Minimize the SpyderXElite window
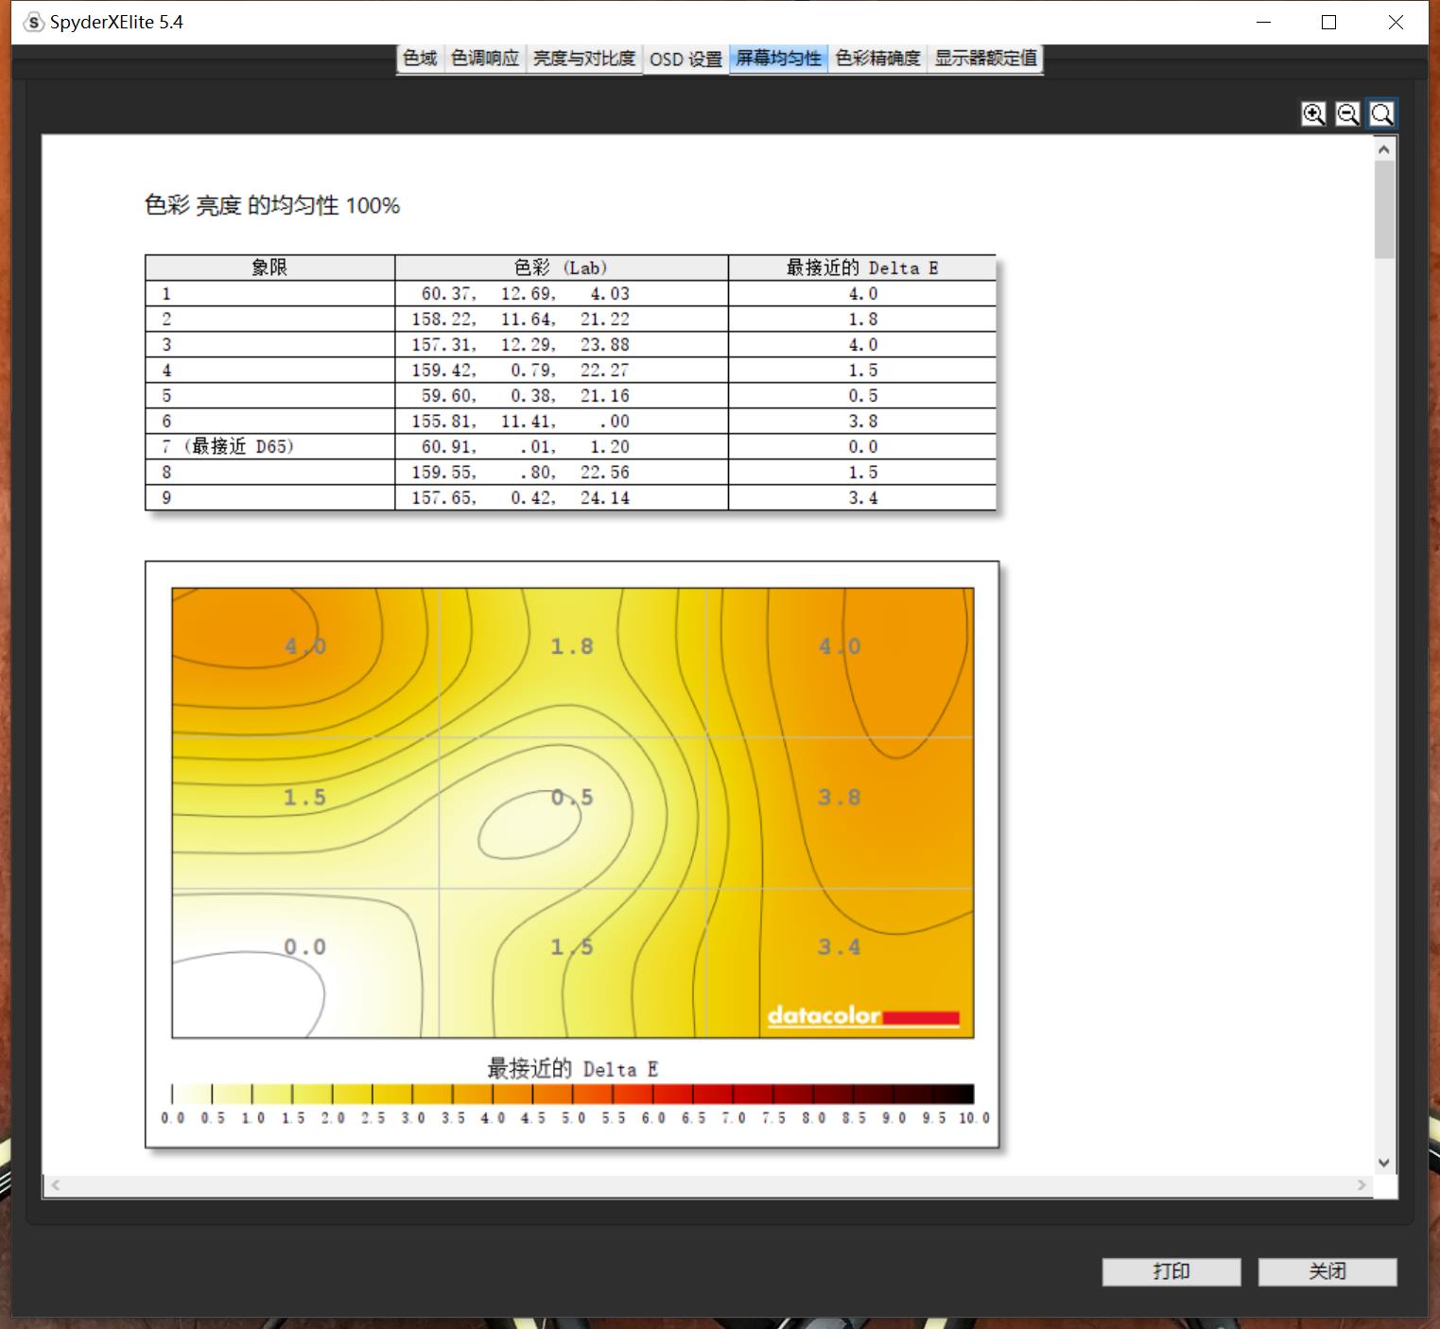This screenshot has width=1440, height=1329. point(1263,23)
